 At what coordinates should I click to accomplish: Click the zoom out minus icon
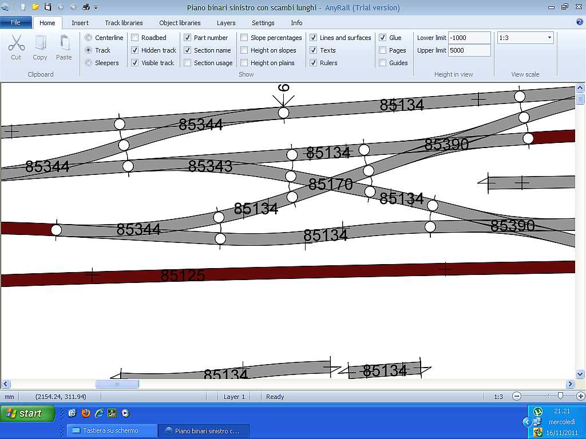click(517, 396)
